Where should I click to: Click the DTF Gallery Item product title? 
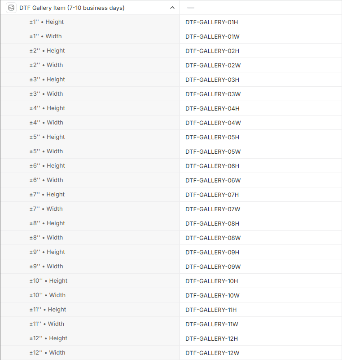click(72, 8)
